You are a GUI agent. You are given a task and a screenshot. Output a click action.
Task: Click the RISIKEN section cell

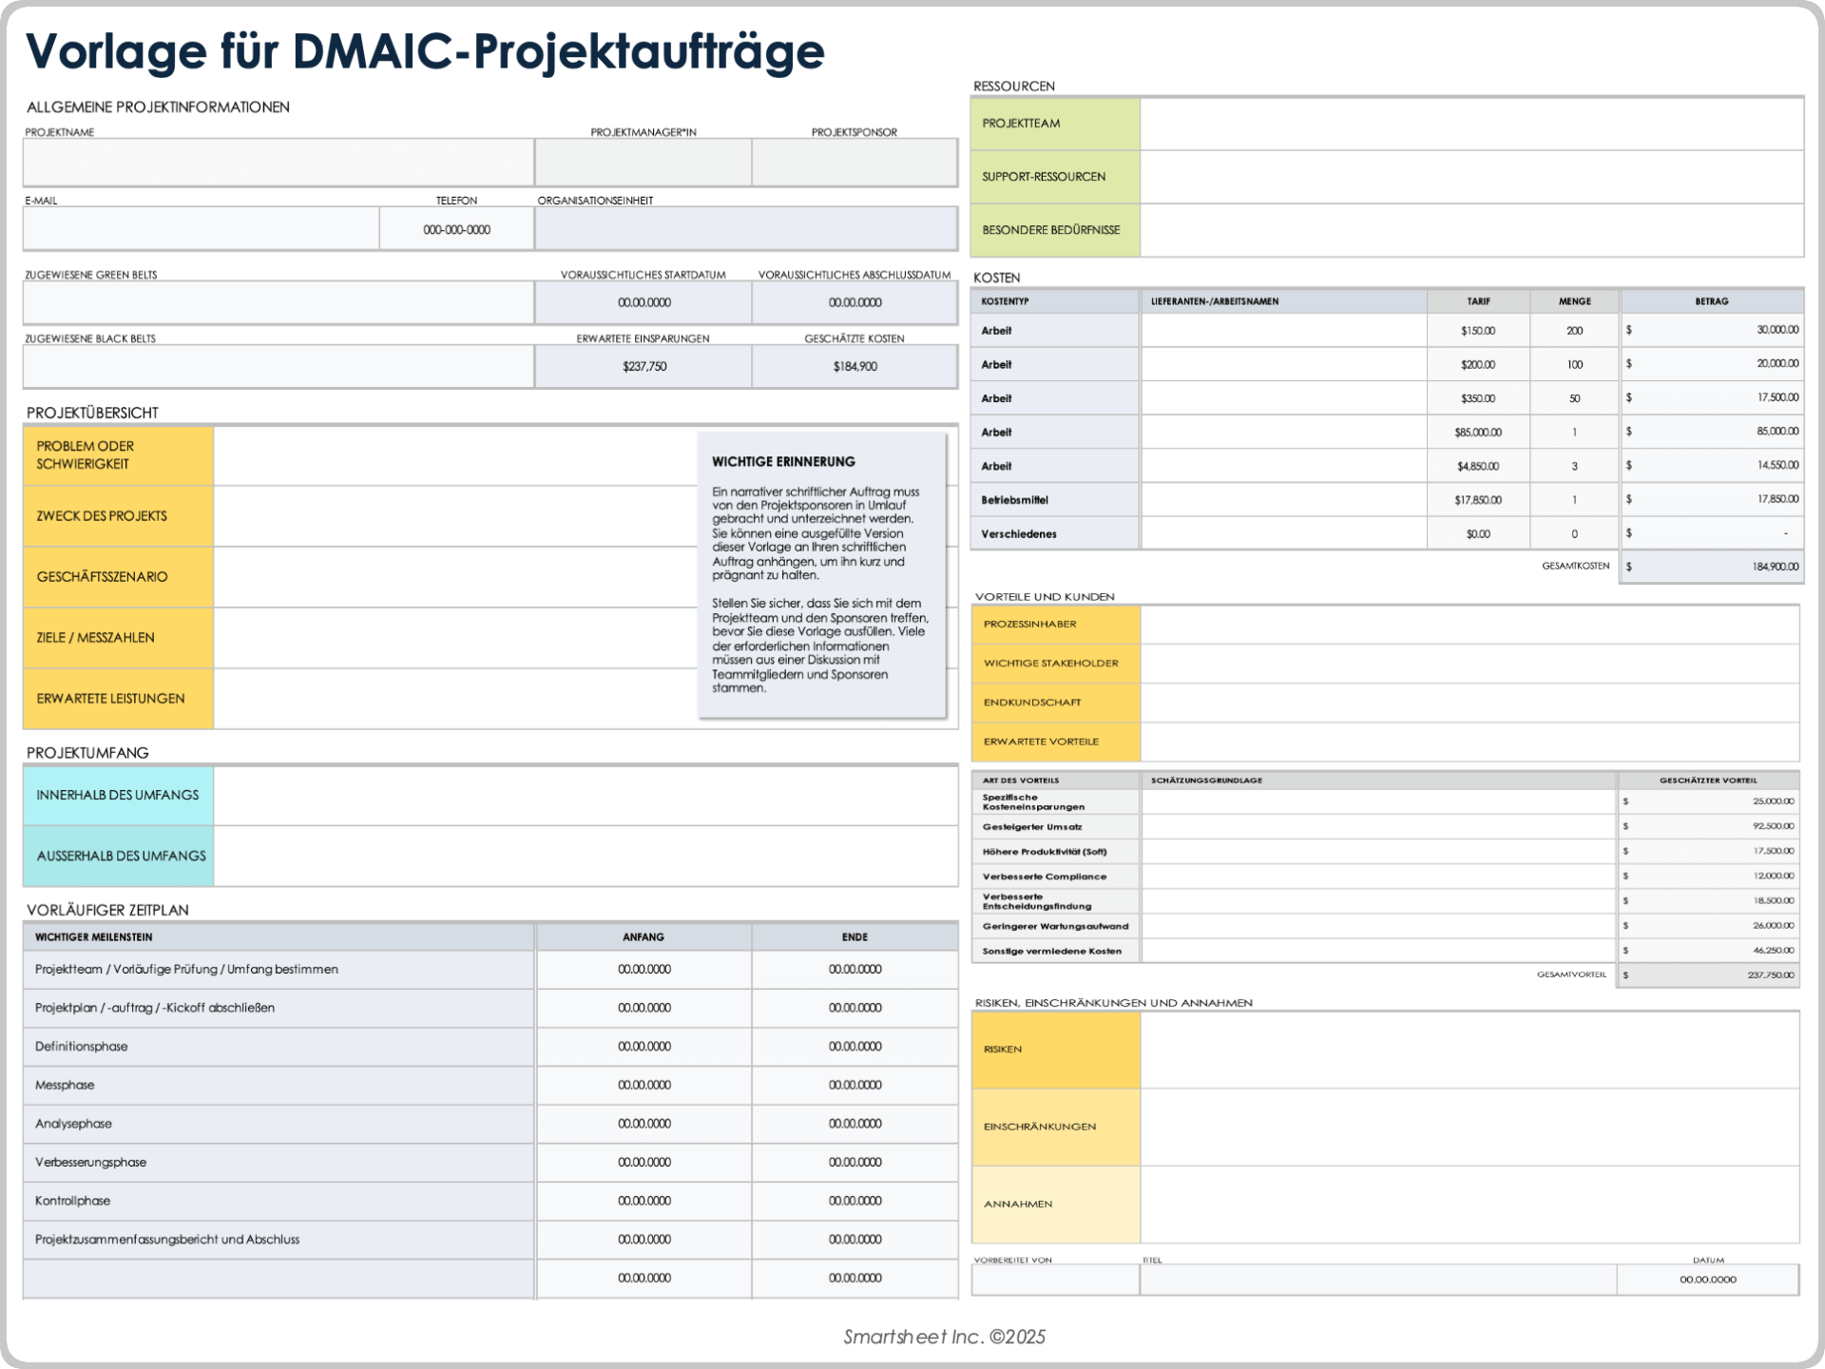tap(1054, 1050)
